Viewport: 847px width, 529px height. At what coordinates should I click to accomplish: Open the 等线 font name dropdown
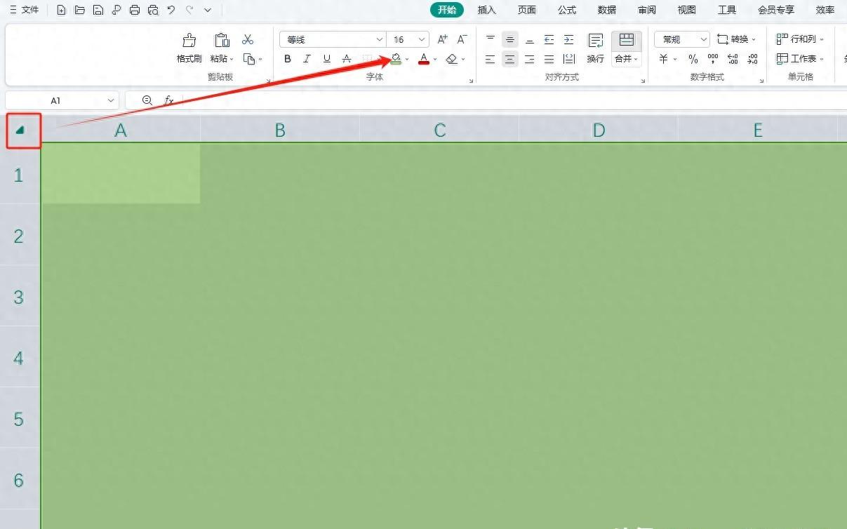pos(380,40)
